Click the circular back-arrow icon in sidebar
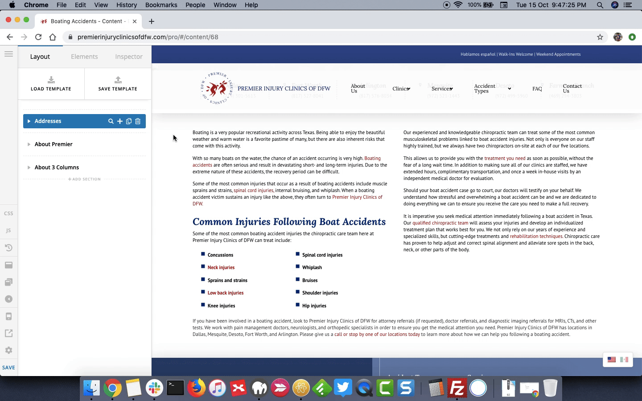 [x=8, y=299]
